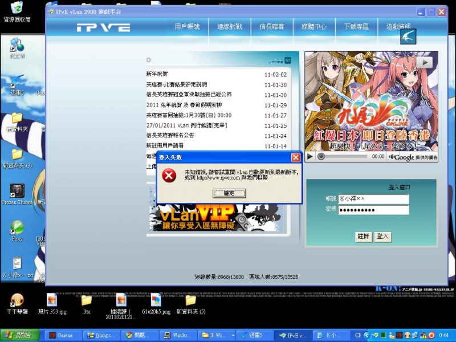Expand the grouped 3 Wi... taskbar dropdown

pyautogui.click(x=233, y=336)
